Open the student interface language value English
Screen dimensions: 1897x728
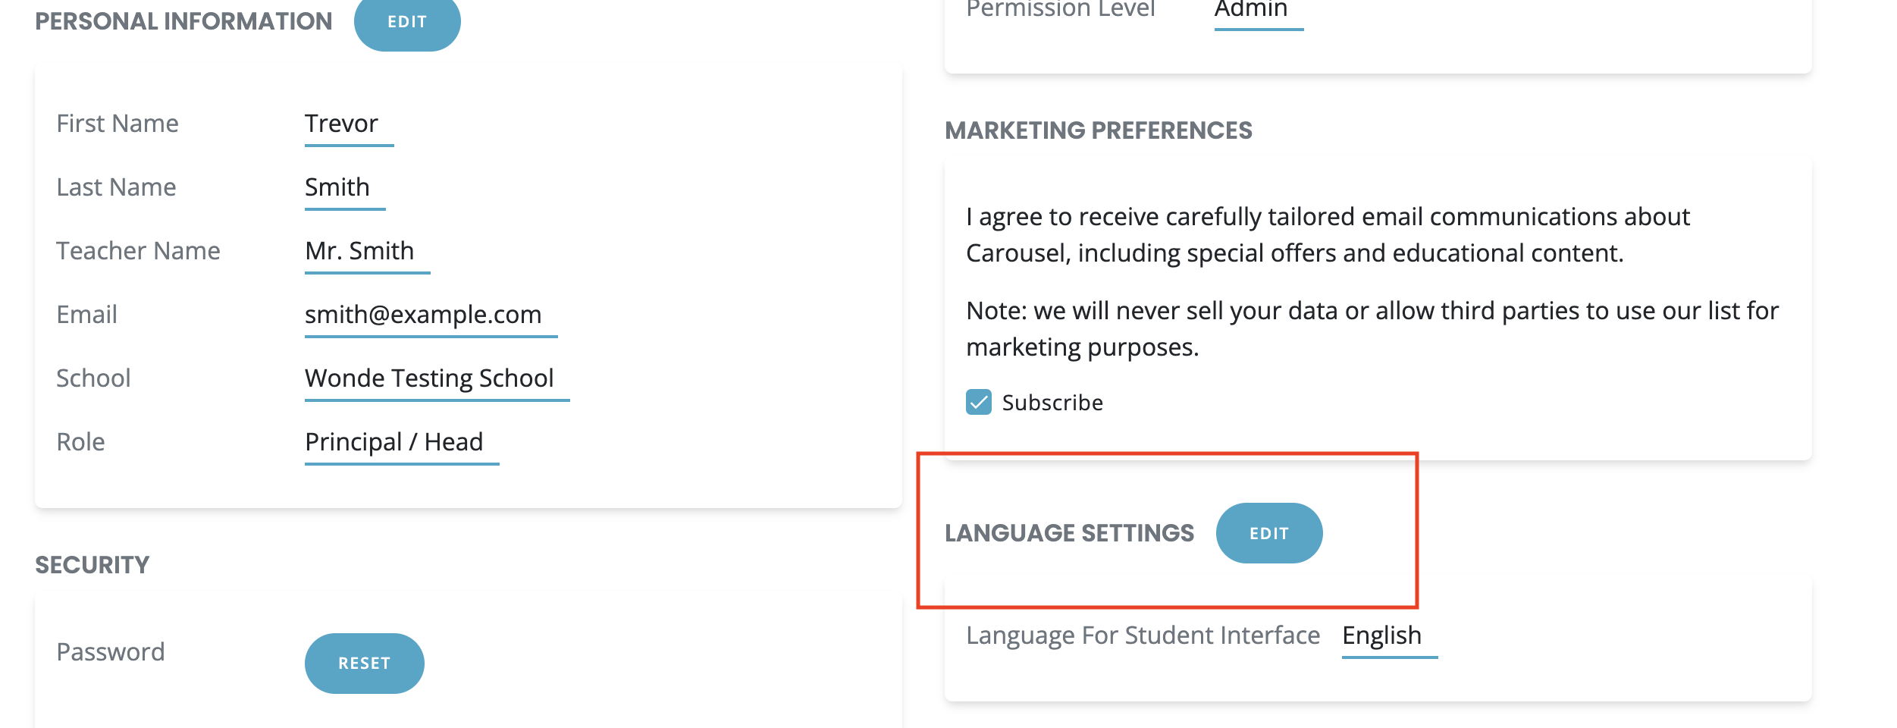(x=1381, y=635)
